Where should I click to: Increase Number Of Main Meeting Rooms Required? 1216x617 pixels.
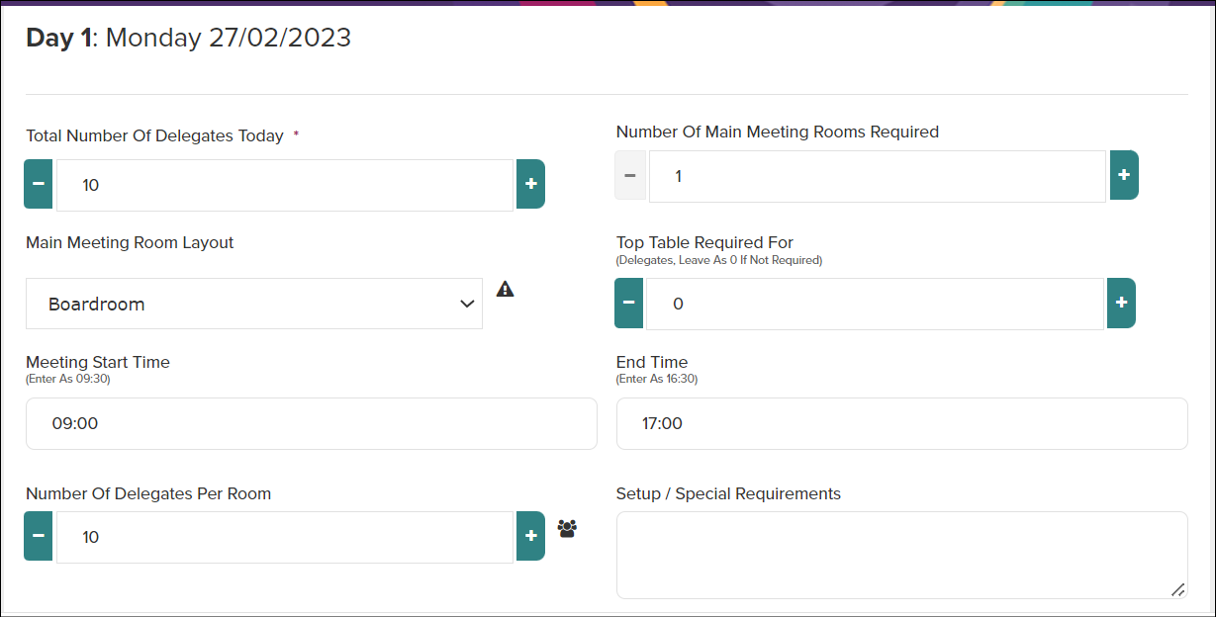coord(1124,175)
